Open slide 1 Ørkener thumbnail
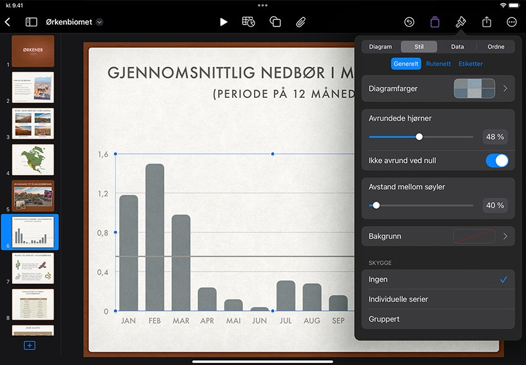Viewport: 526px width, 365px height. 33,51
